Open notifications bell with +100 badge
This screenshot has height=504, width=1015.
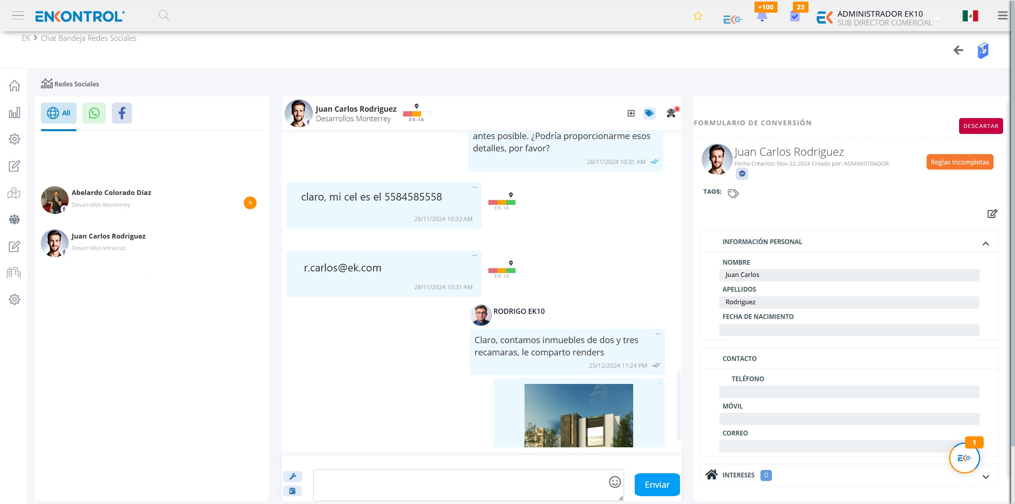[x=762, y=17]
